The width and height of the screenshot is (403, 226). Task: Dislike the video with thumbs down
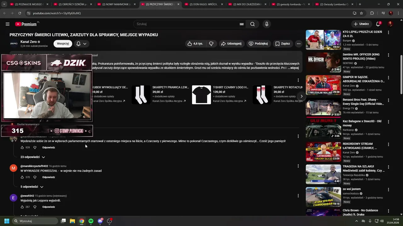211,44
